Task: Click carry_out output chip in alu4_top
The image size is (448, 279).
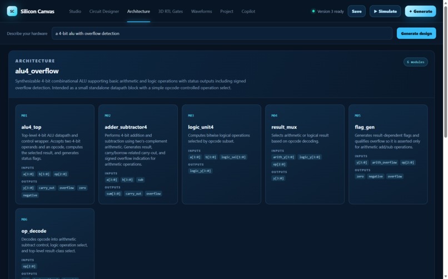Action: [x=47, y=188]
